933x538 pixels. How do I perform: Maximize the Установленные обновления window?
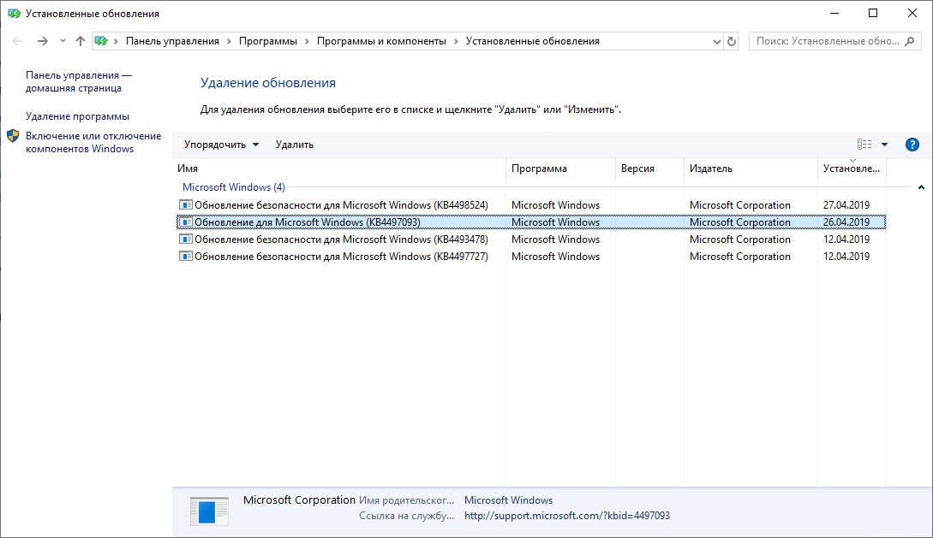(873, 13)
